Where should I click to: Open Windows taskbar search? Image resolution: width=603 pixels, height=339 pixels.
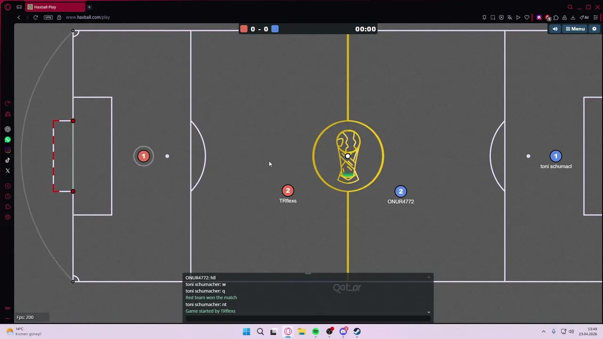click(260, 331)
